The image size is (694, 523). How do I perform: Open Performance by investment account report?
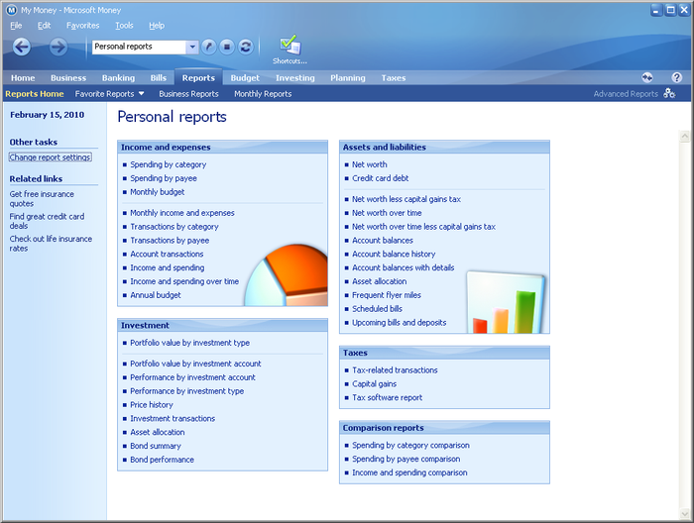click(x=192, y=377)
